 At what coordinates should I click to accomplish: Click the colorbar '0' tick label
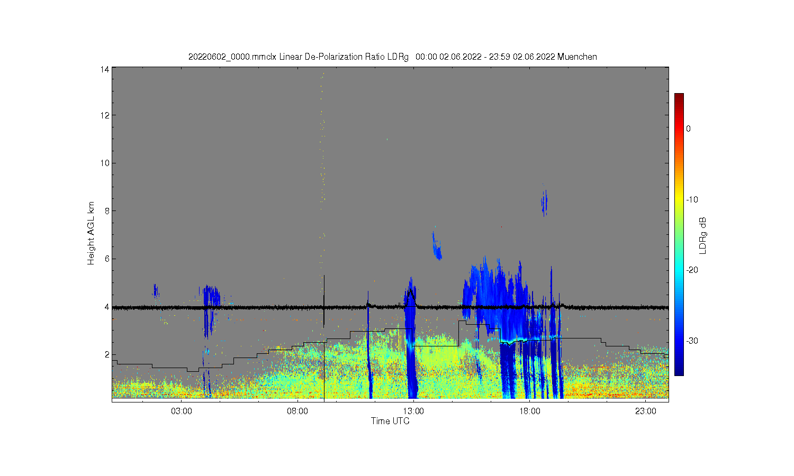click(x=688, y=129)
